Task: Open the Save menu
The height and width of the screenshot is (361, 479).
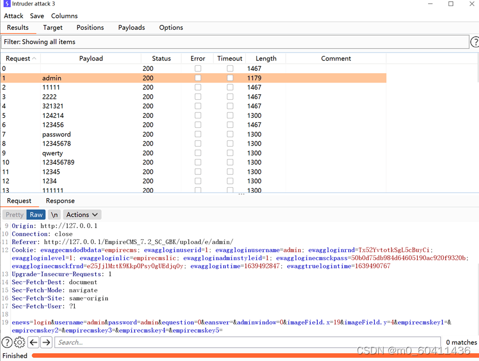Action: pos(37,16)
